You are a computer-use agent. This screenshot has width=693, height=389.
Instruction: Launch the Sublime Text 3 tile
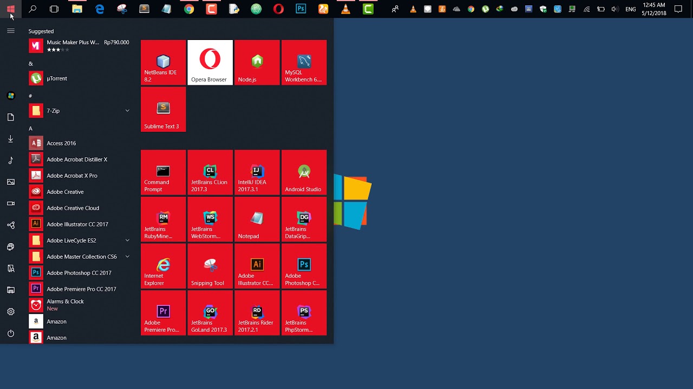tap(163, 109)
